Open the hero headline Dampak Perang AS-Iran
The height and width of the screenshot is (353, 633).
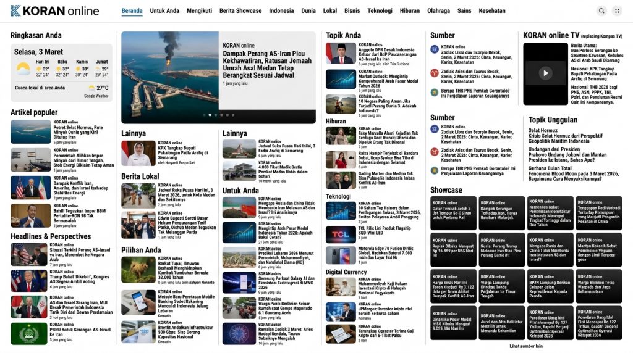[266, 65]
